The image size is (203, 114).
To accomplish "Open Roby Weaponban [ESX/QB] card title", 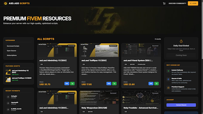I will tap(94, 108).
